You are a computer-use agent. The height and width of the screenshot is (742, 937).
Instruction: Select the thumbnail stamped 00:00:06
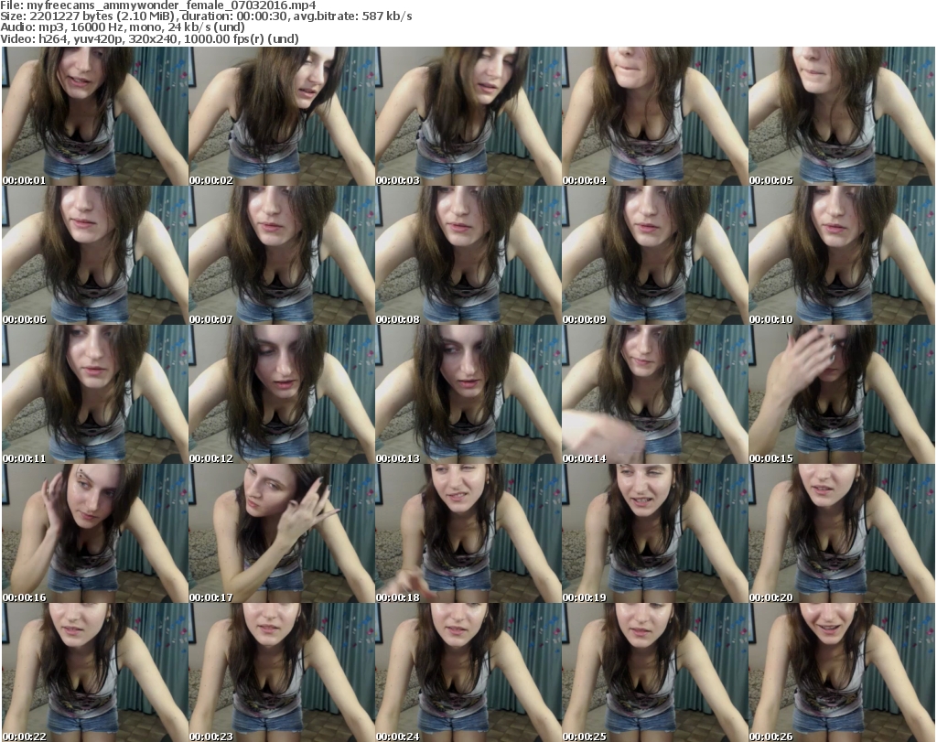tap(95, 255)
